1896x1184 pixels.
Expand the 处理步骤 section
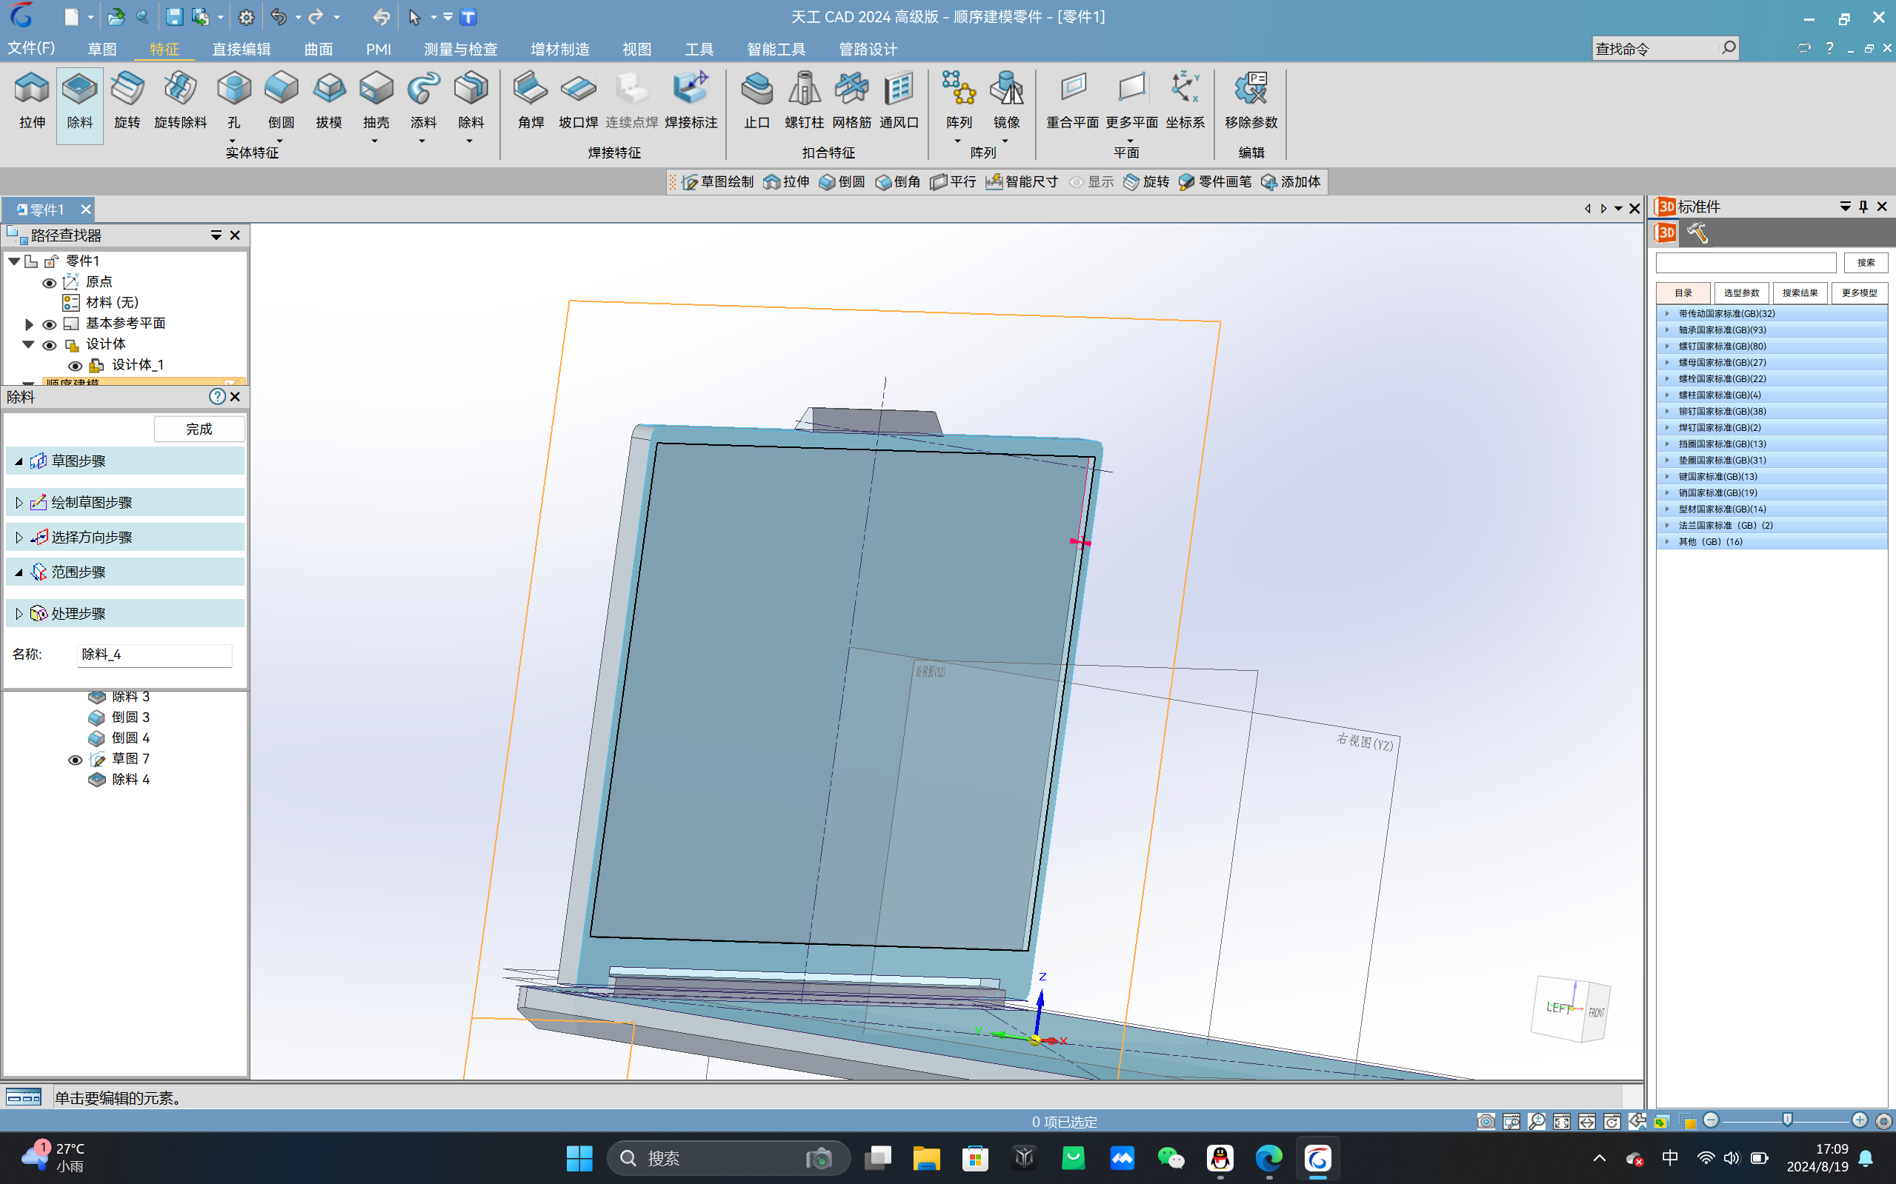click(19, 614)
